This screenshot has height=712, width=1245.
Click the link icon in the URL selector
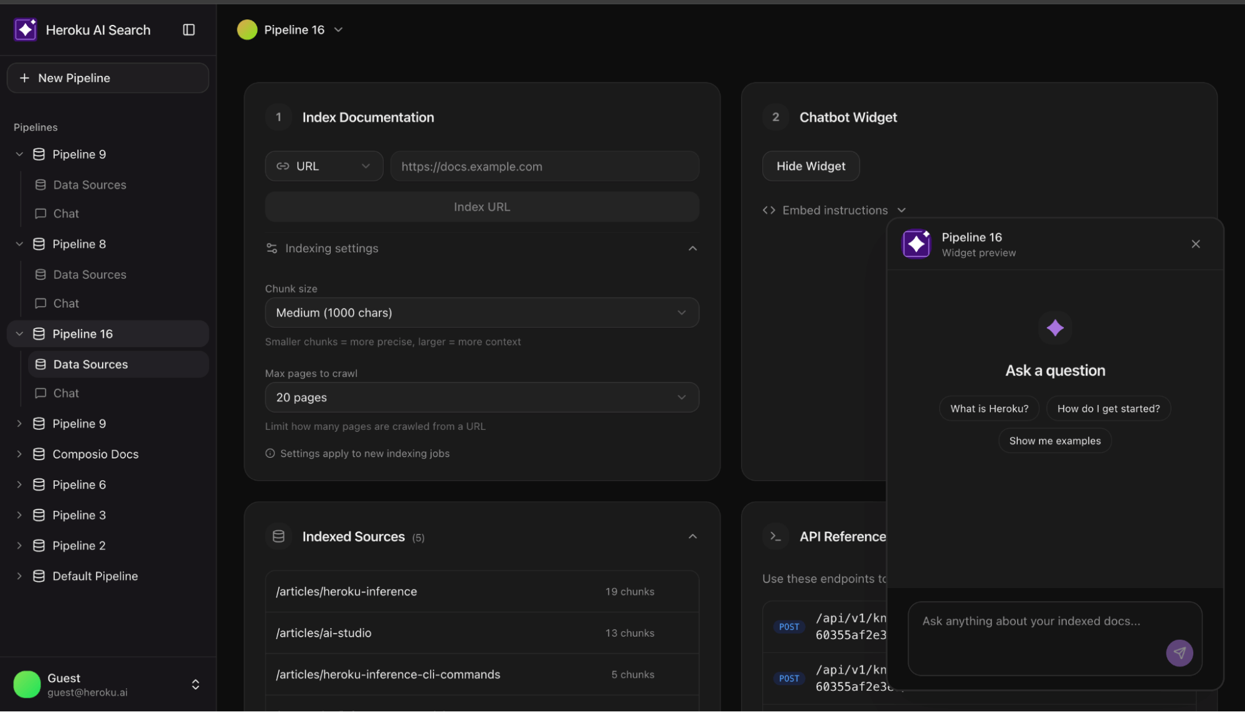pyautogui.click(x=283, y=166)
